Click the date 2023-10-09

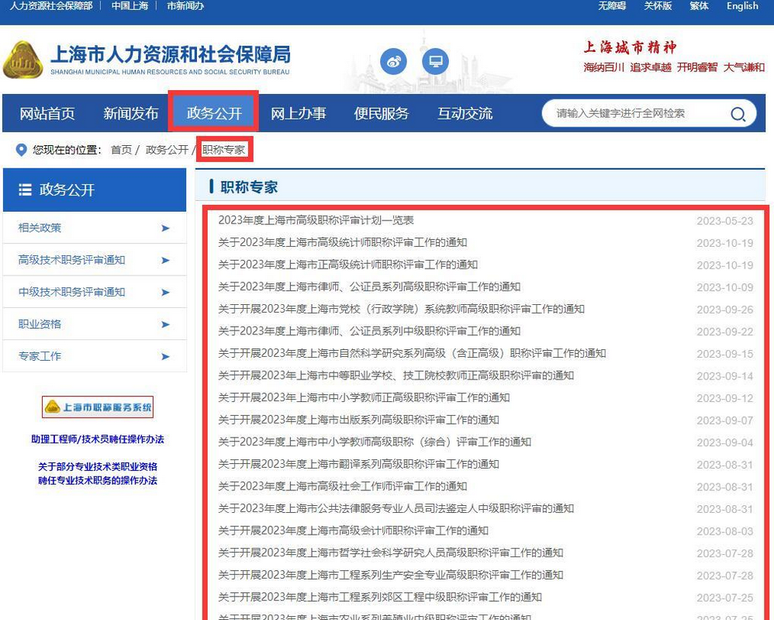tap(724, 288)
